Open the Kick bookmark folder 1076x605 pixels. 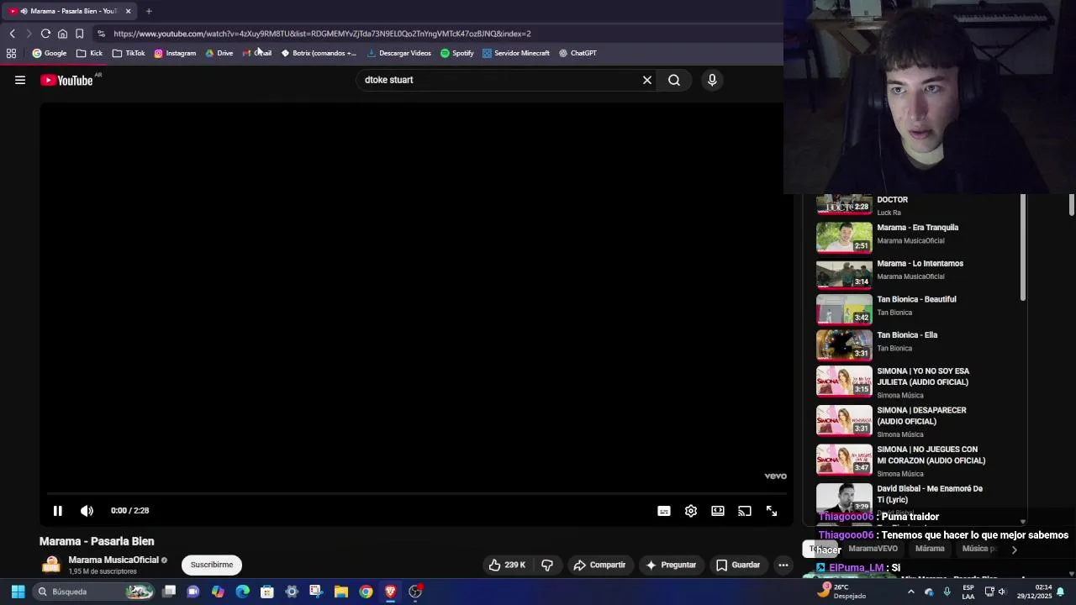click(x=89, y=53)
